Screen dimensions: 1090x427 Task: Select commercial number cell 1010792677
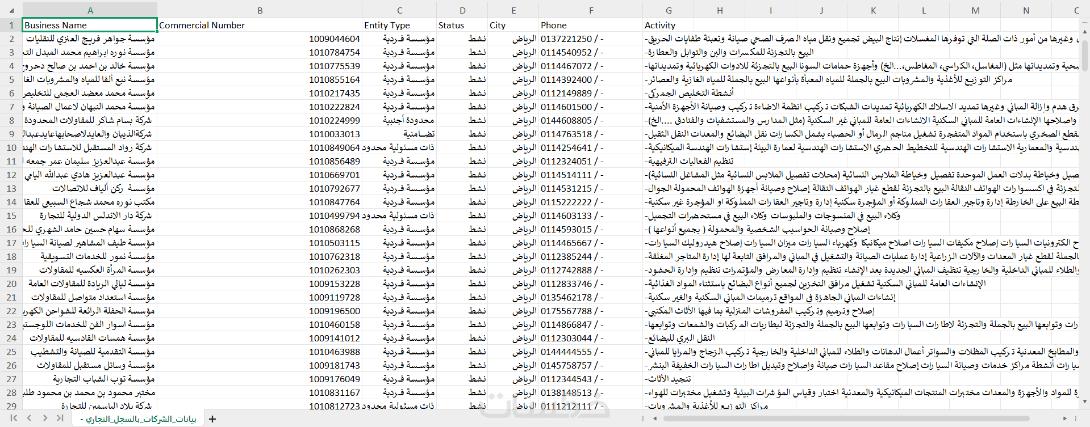(260, 188)
